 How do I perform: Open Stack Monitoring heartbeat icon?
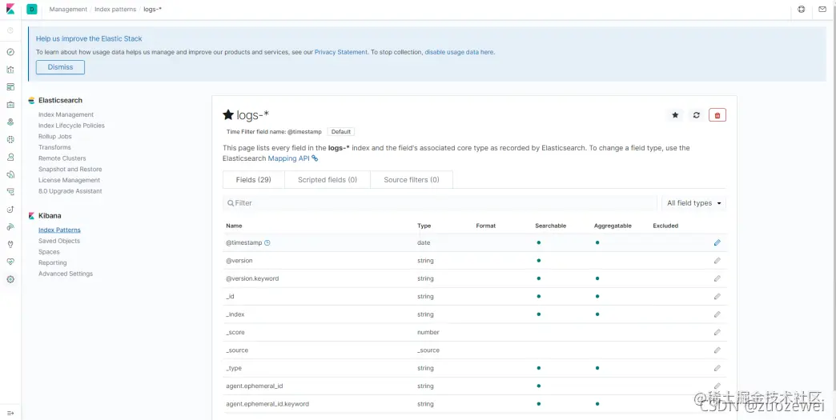tap(10, 262)
